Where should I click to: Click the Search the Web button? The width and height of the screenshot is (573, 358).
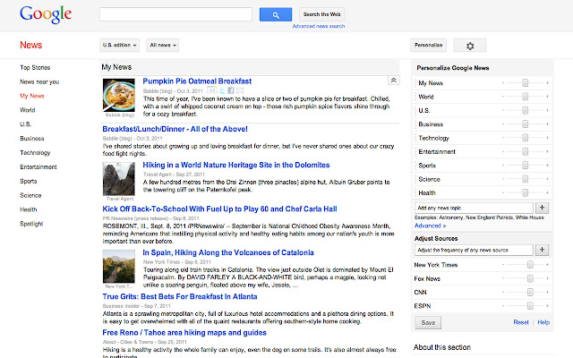(x=322, y=14)
